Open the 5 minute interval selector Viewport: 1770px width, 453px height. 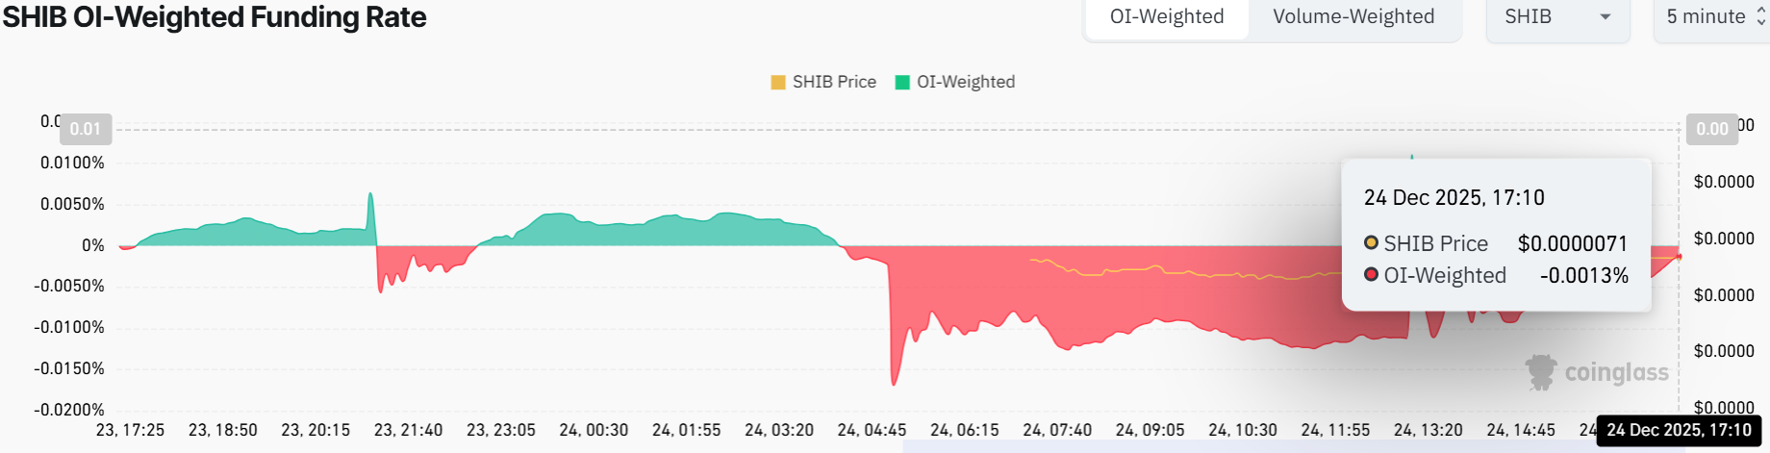1707,17
